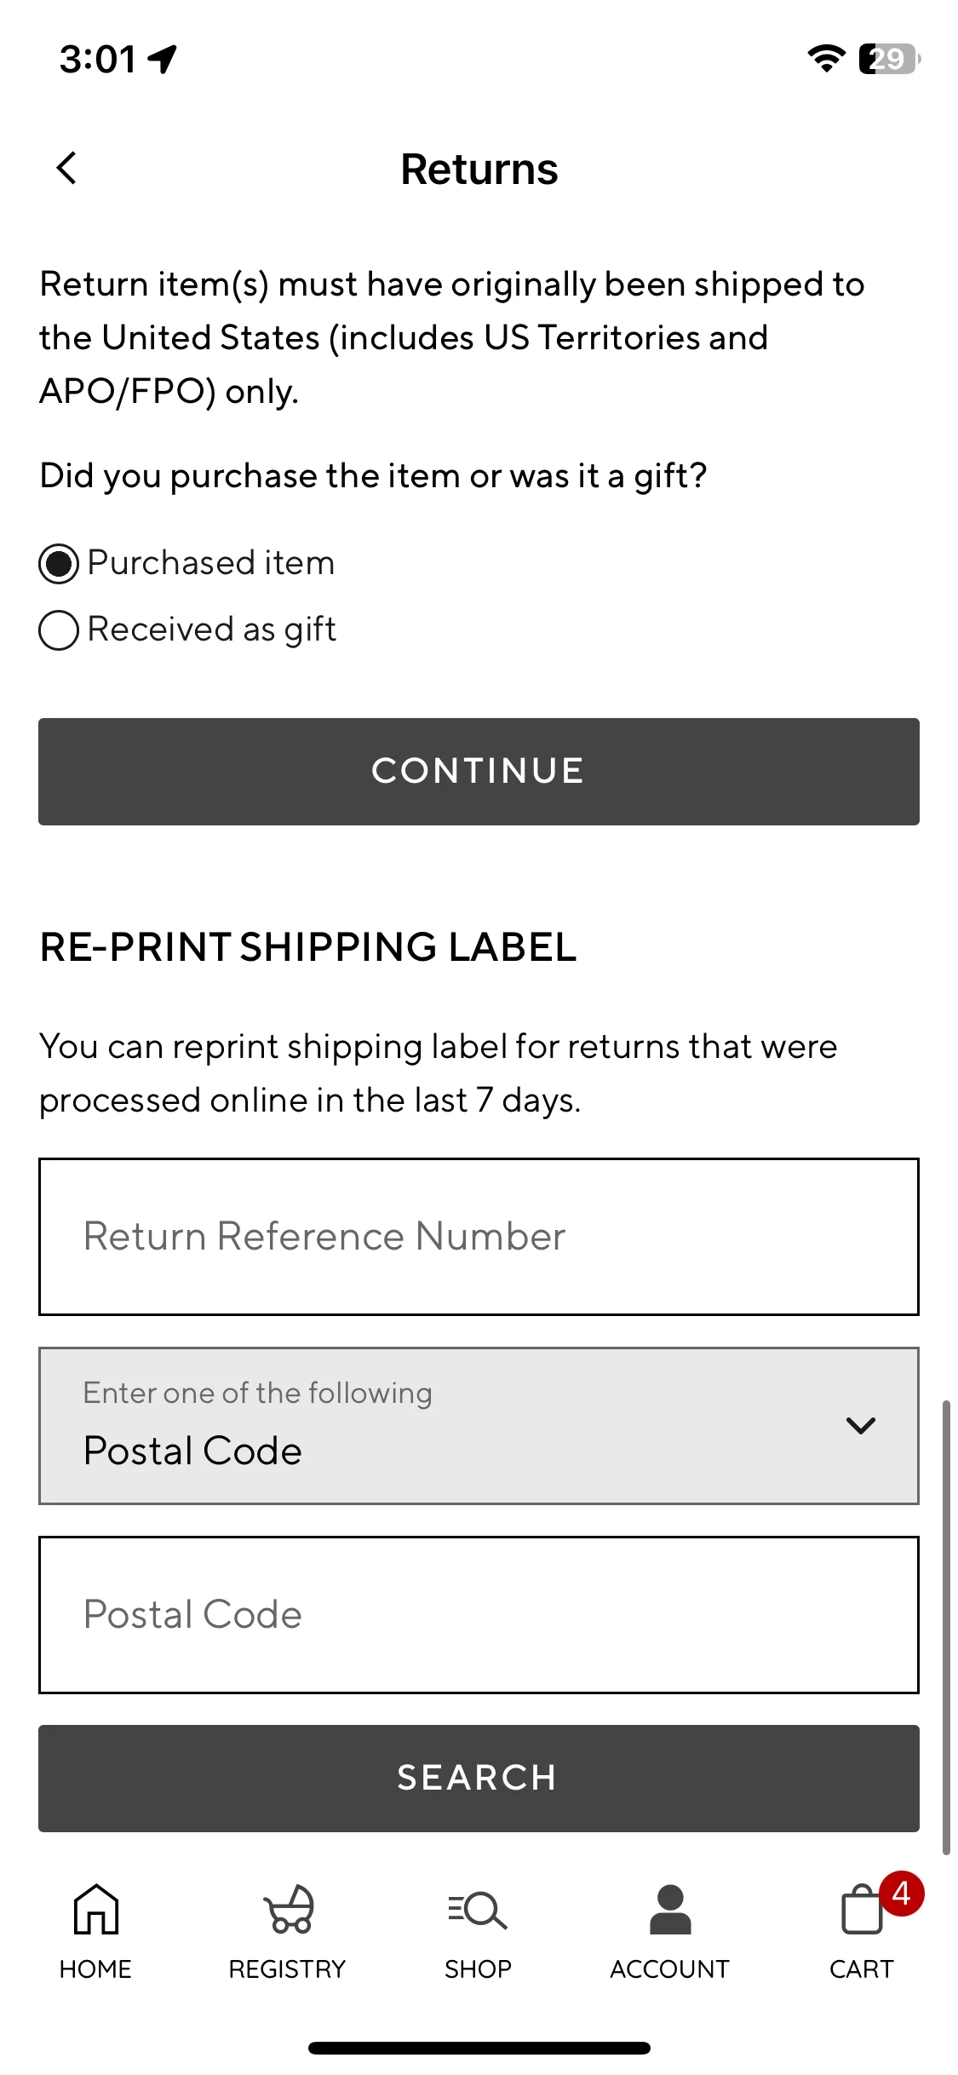Image resolution: width=958 pixels, height=2075 pixels.
Task: Tap the back arrow icon
Action: pos(66,168)
